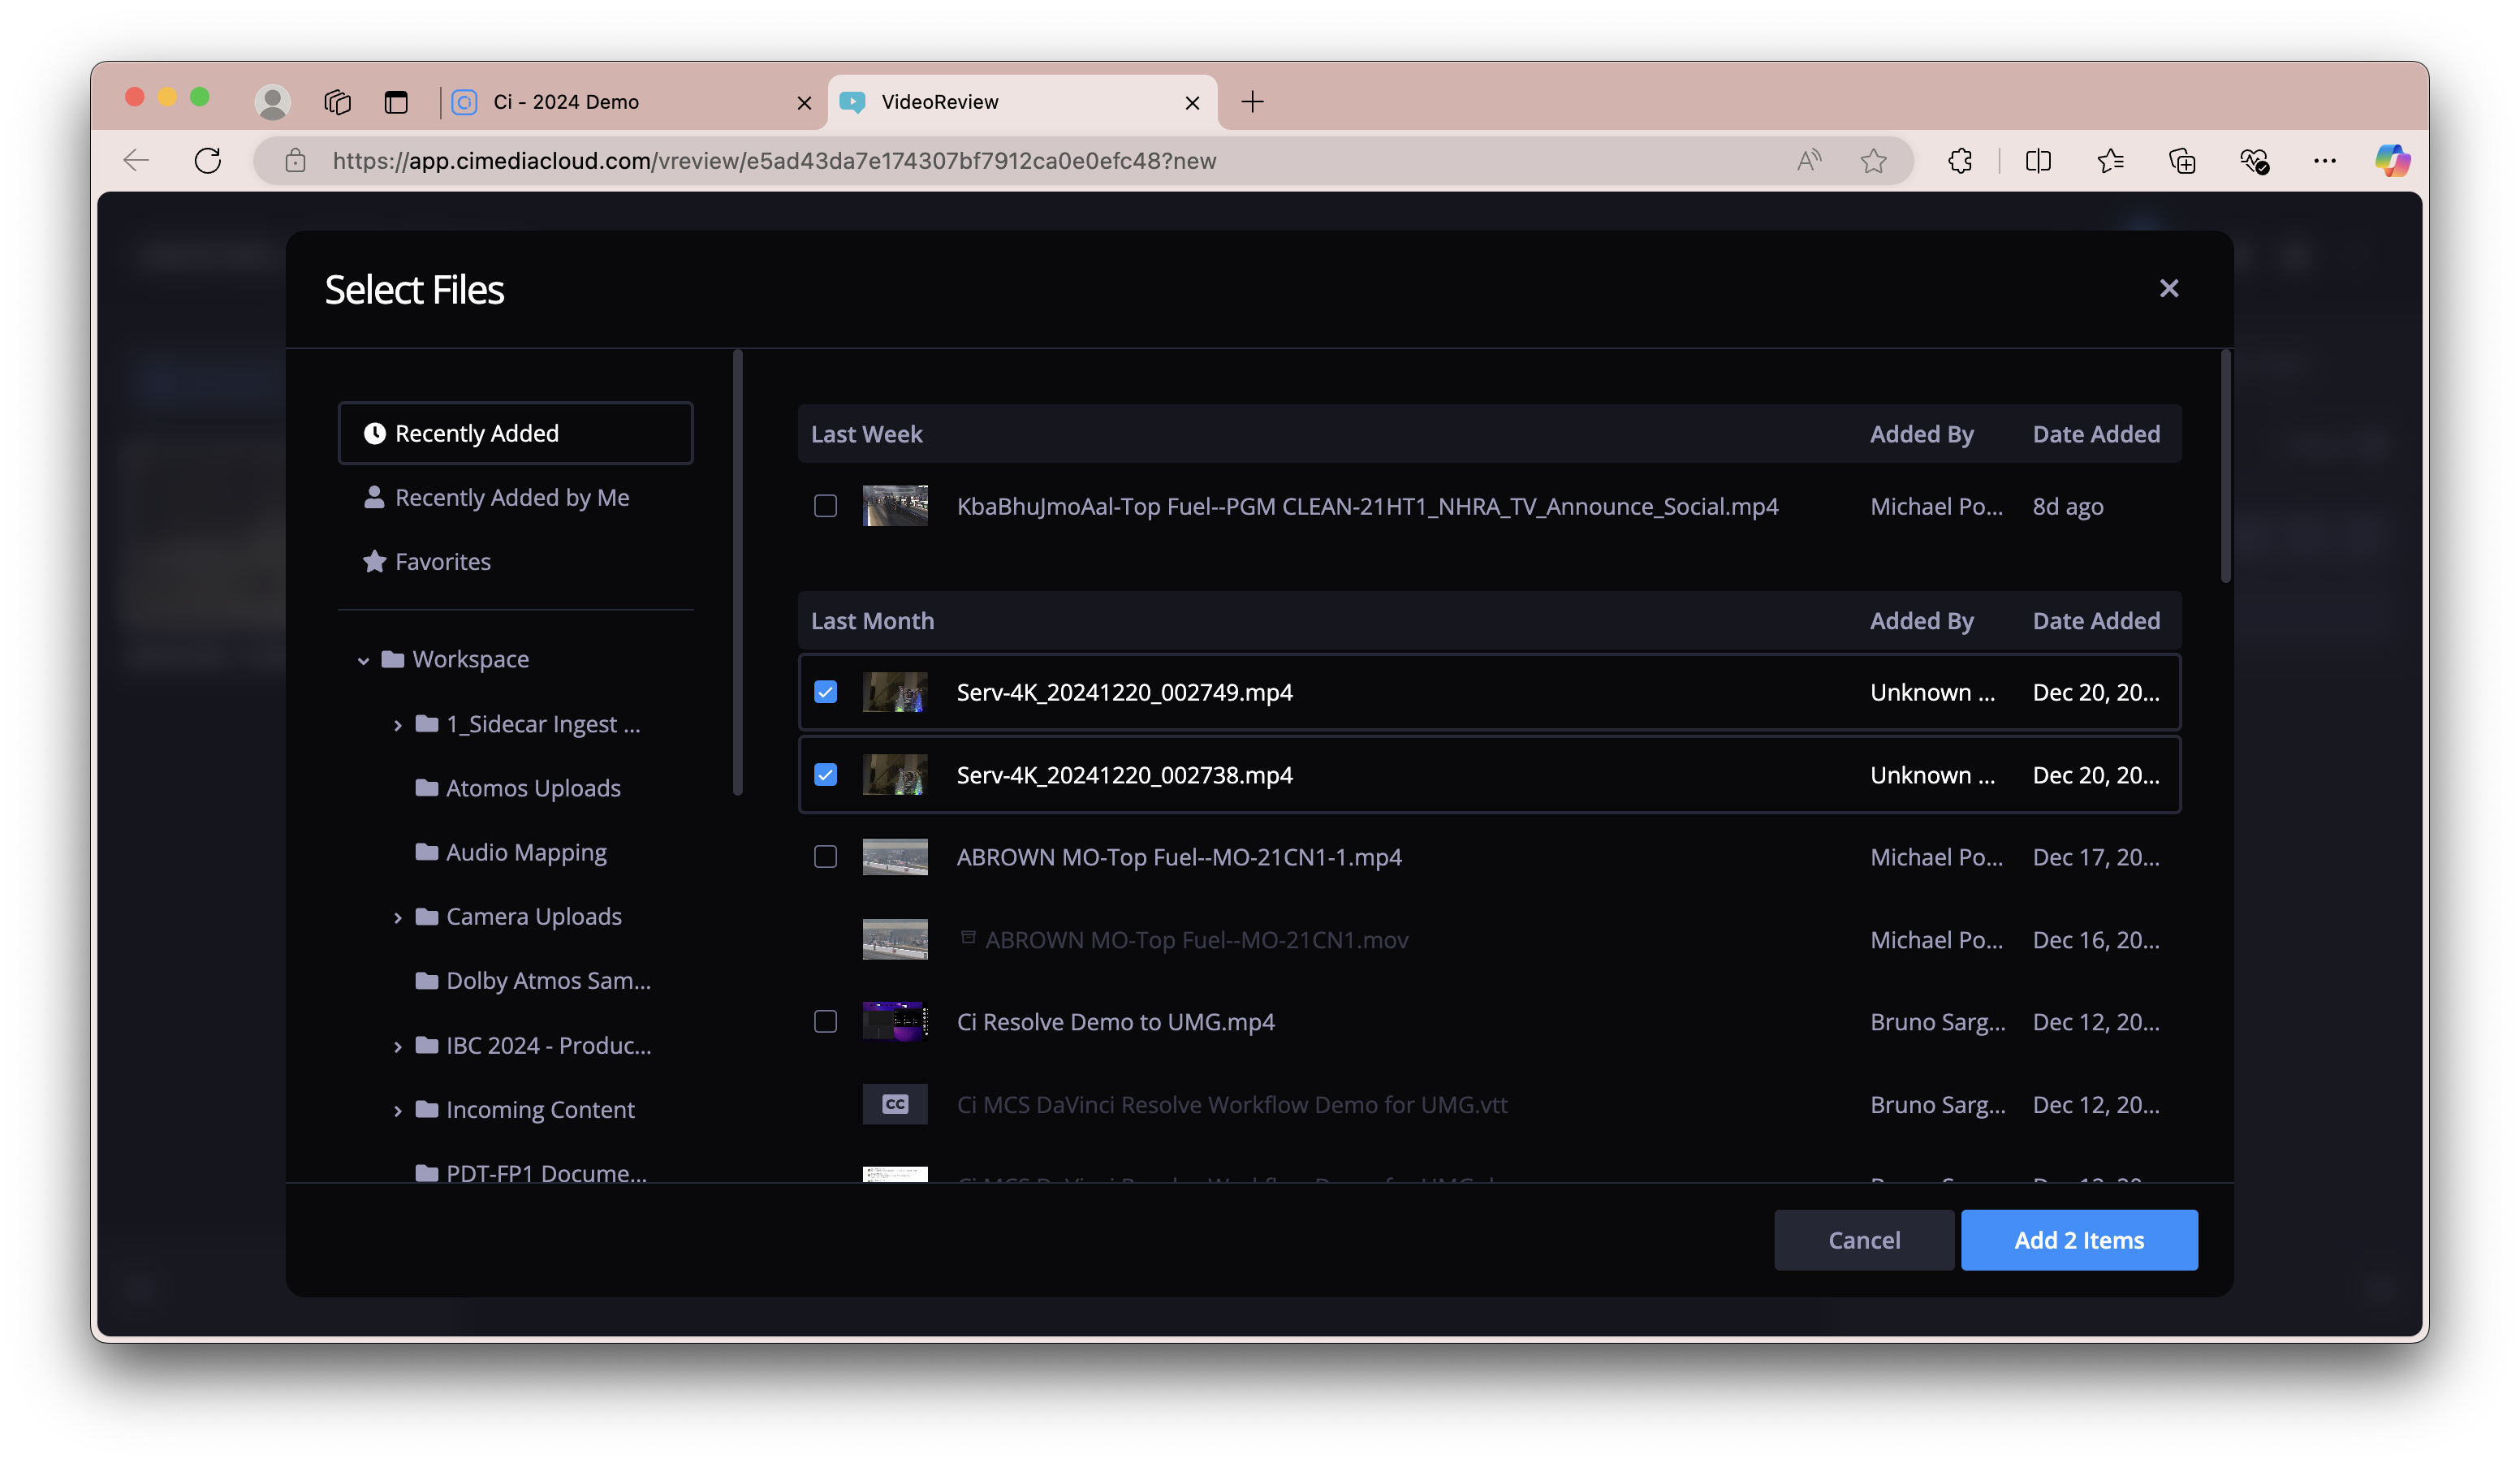Image resolution: width=2520 pixels, height=1463 pixels.
Task: Bookmark this page with the star icon
Action: 1874,161
